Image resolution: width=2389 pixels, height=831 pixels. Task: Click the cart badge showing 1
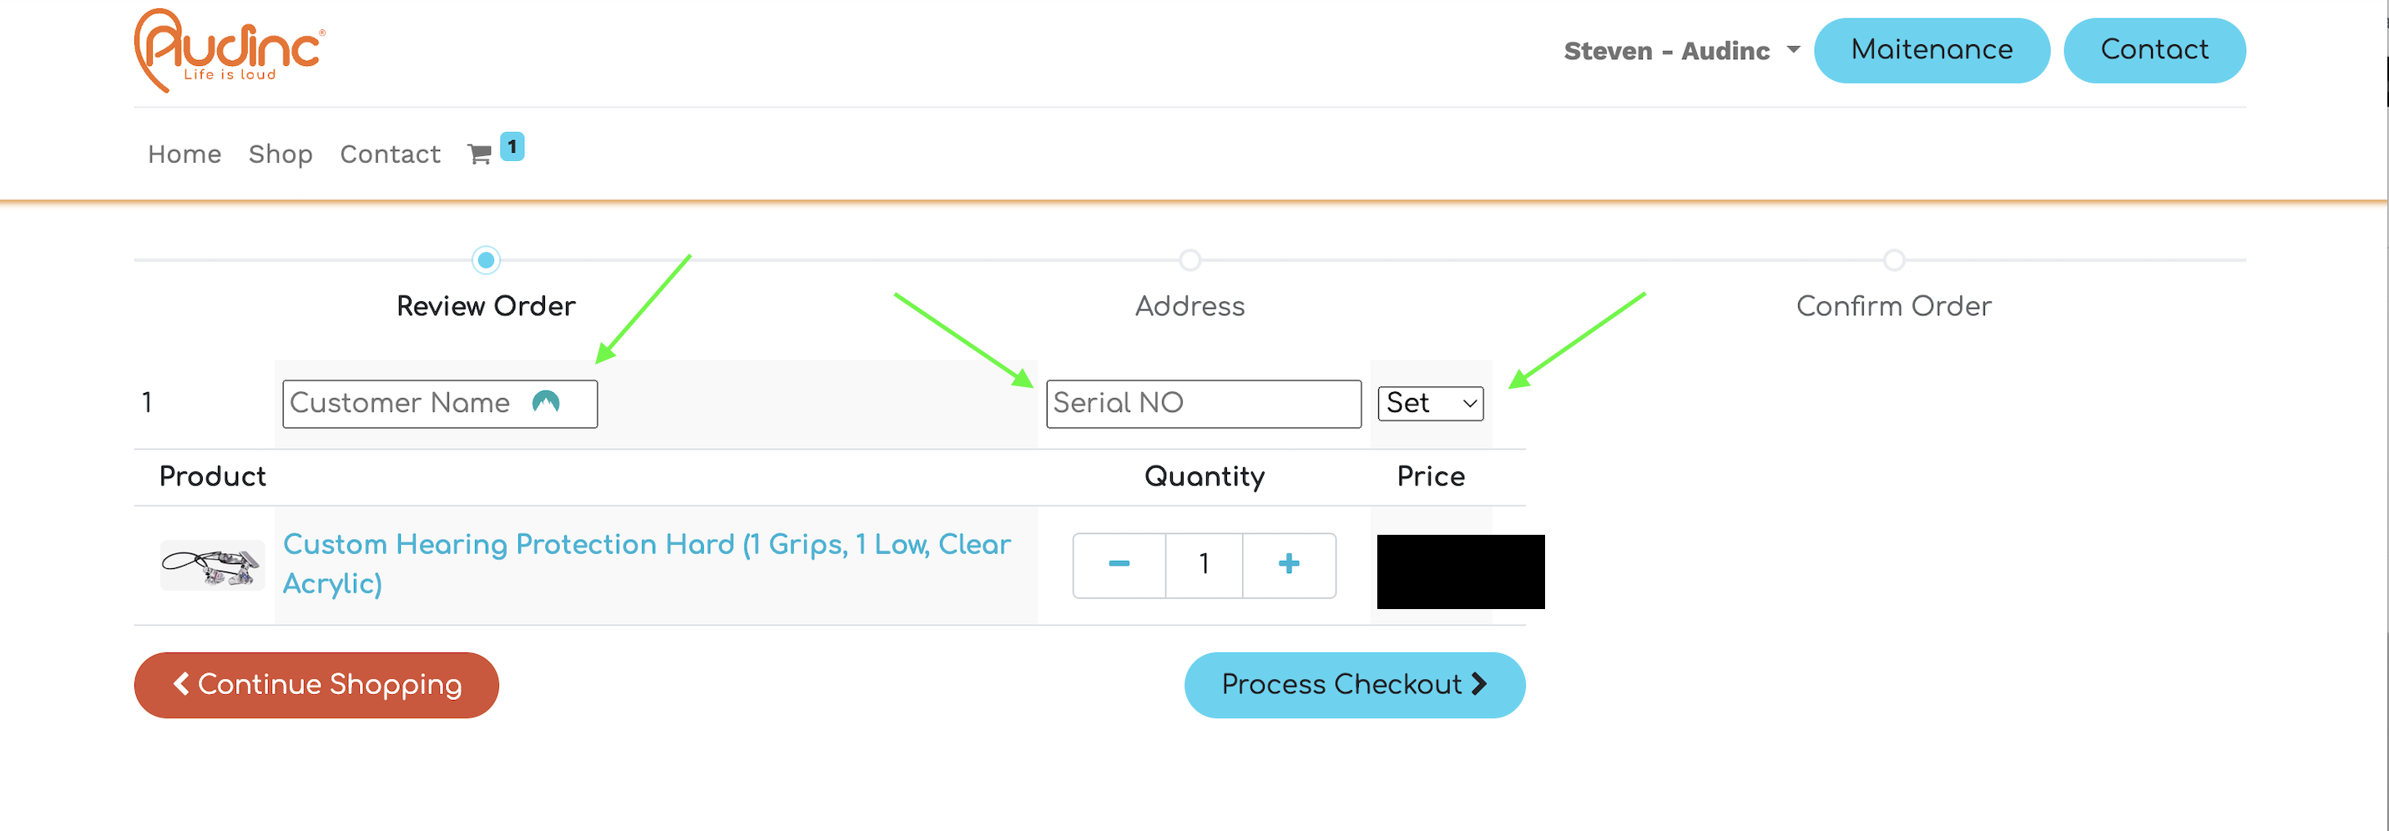[x=512, y=147]
